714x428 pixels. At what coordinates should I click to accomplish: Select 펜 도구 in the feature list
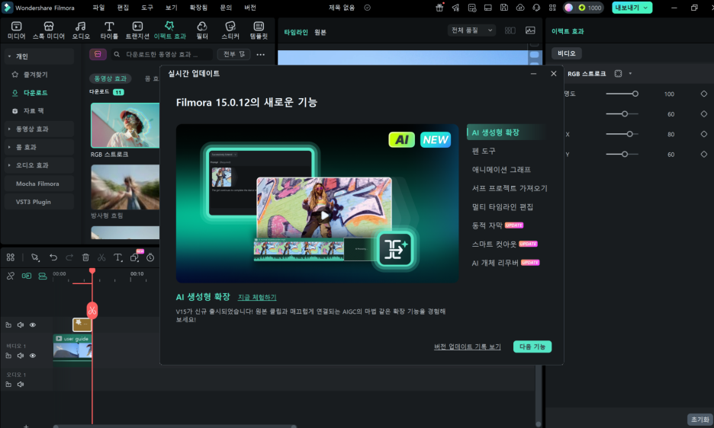(484, 151)
